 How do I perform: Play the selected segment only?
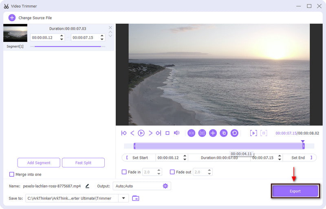(253, 133)
